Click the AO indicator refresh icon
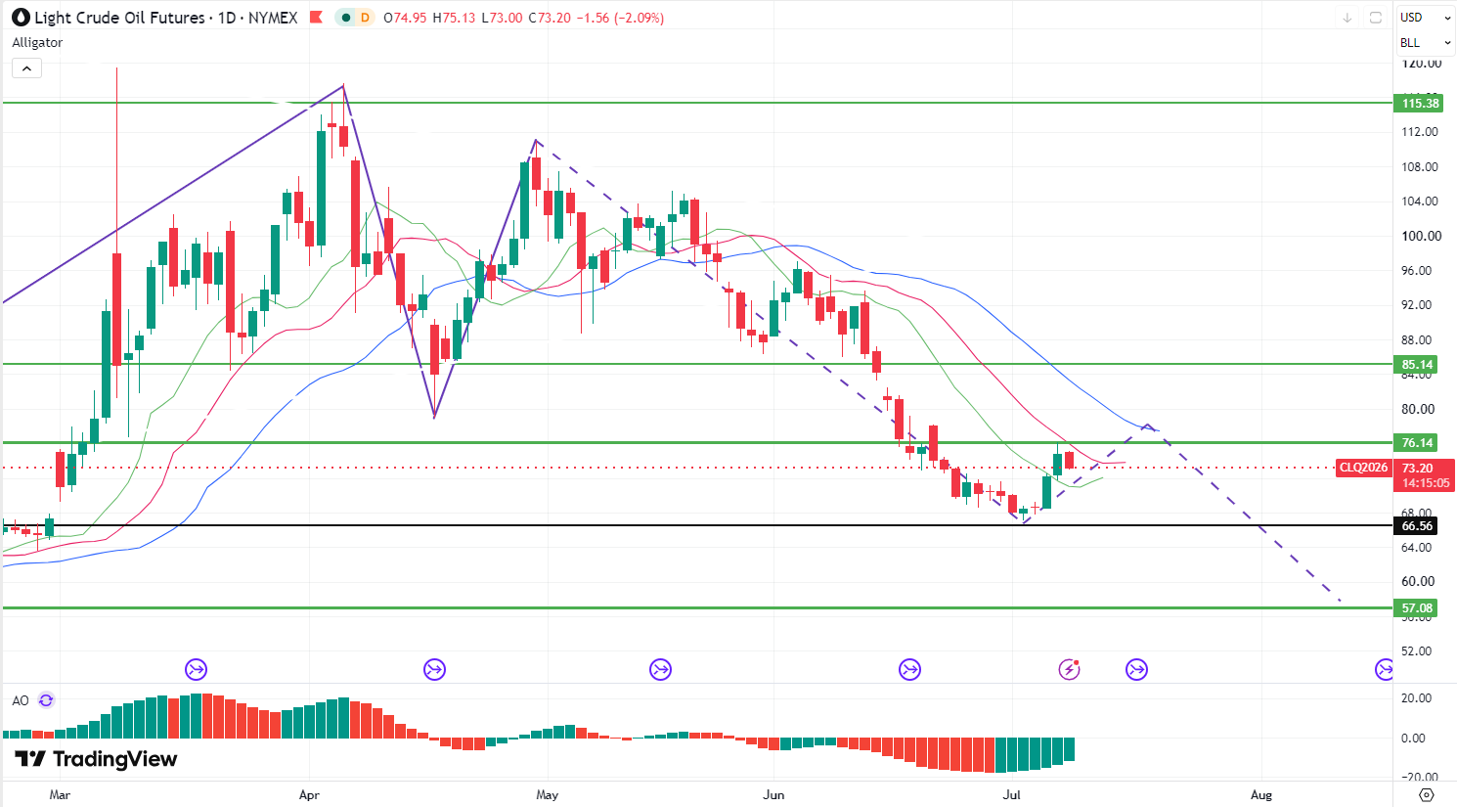 coord(46,700)
